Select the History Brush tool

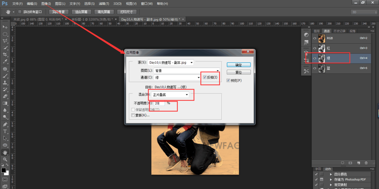[x=5, y=90]
